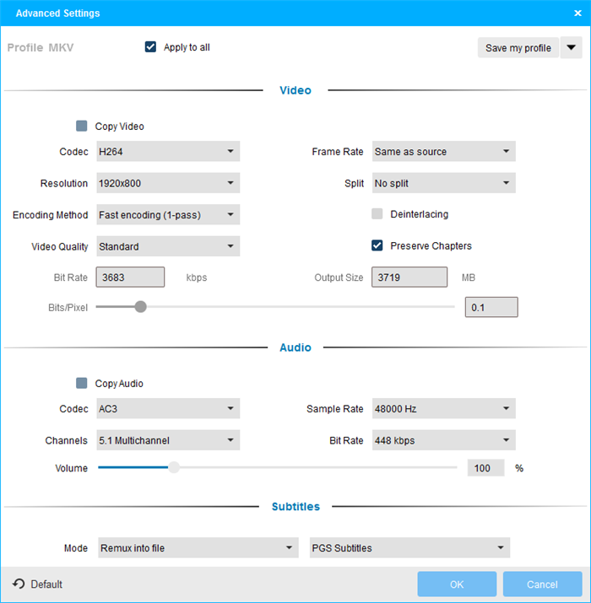Enable the Copy Video checkbox
Image resolution: width=591 pixels, height=603 pixels.
click(x=81, y=127)
